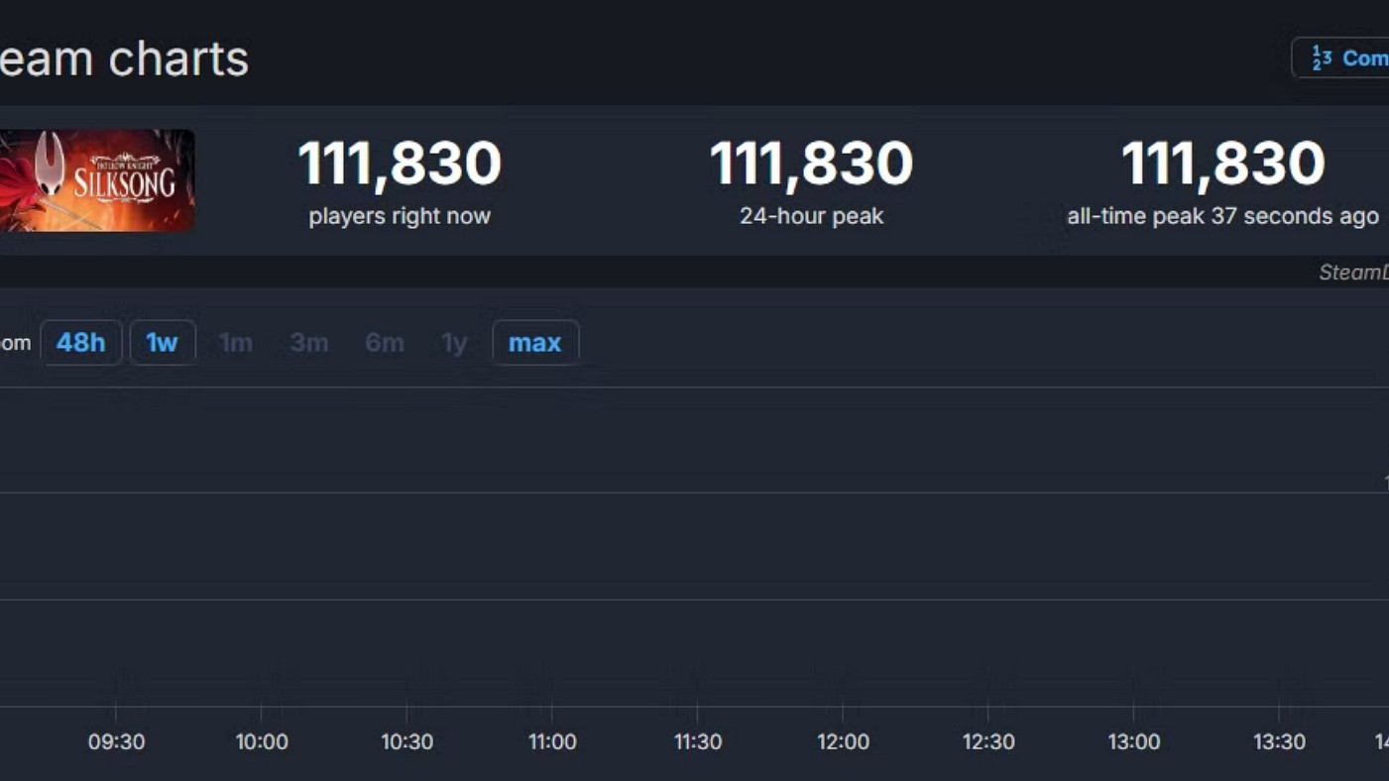Click the Steam charts heading

point(124,58)
